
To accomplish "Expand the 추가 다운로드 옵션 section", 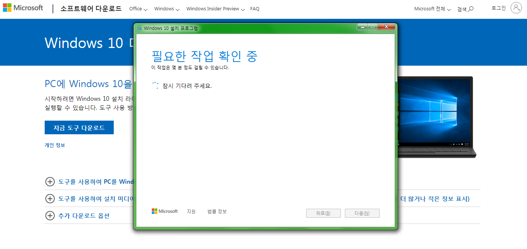I will click(77, 215).
